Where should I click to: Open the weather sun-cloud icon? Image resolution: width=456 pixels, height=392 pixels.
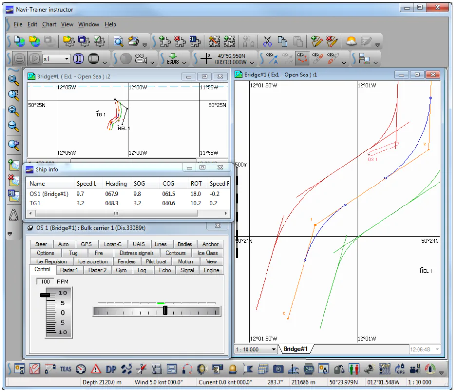point(351,41)
